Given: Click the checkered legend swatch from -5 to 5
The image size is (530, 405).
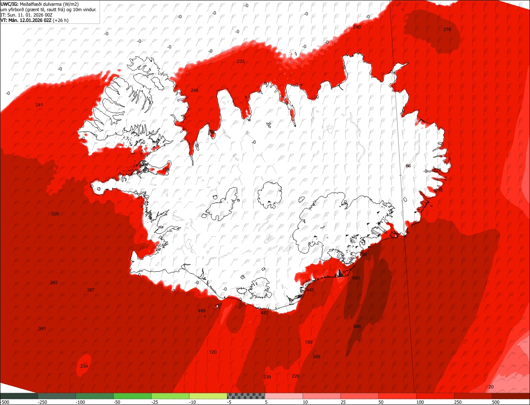Looking at the screenshot, I should (x=246, y=396).
